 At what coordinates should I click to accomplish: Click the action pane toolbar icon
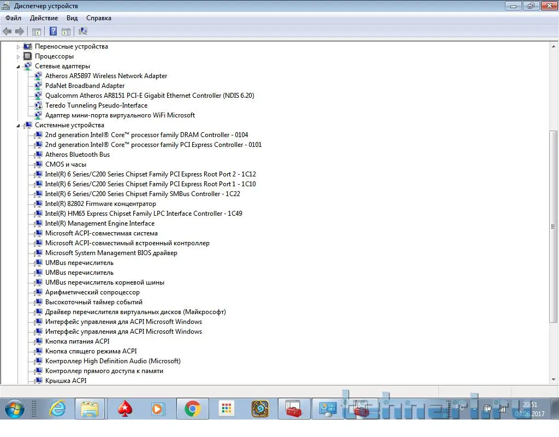[x=66, y=31]
